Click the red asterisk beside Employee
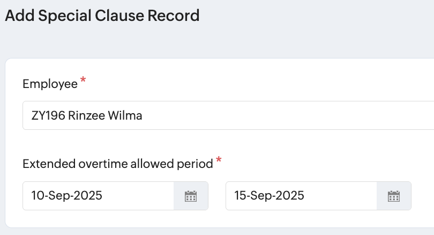This screenshot has height=235, width=434. [x=83, y=81]
